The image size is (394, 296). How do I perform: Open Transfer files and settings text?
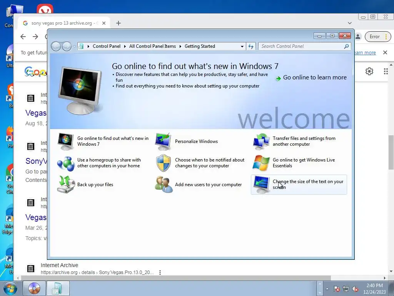point(304,141)
